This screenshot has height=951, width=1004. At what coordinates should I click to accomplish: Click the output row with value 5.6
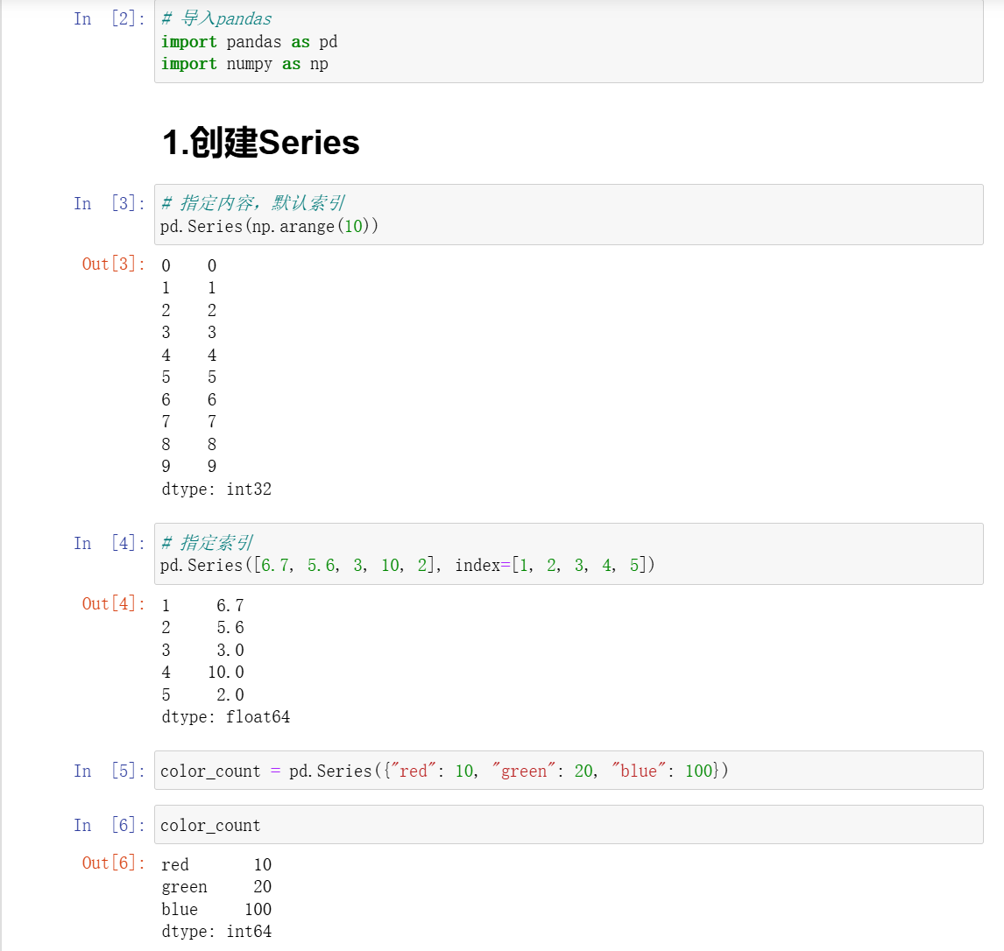[x=203, y=627]
